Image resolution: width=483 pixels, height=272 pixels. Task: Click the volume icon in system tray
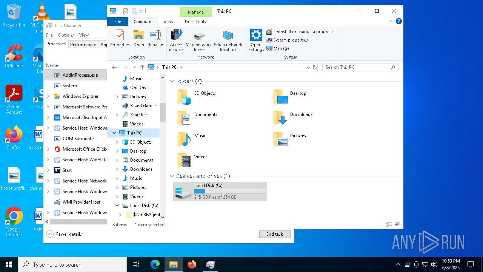click(434, 264)
